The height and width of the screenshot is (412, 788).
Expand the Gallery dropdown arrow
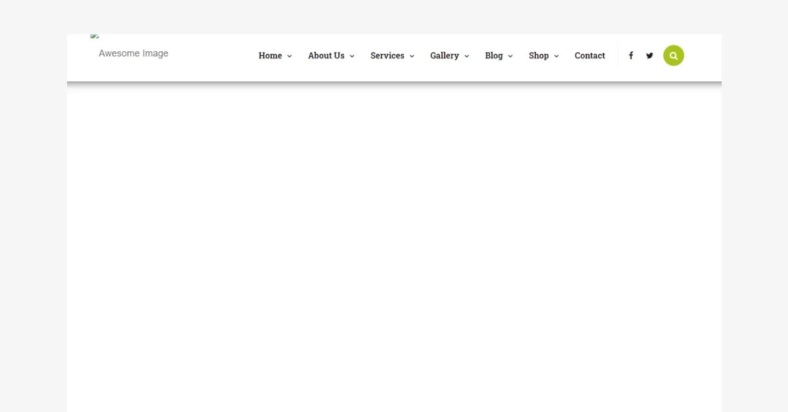pos(466,56)
